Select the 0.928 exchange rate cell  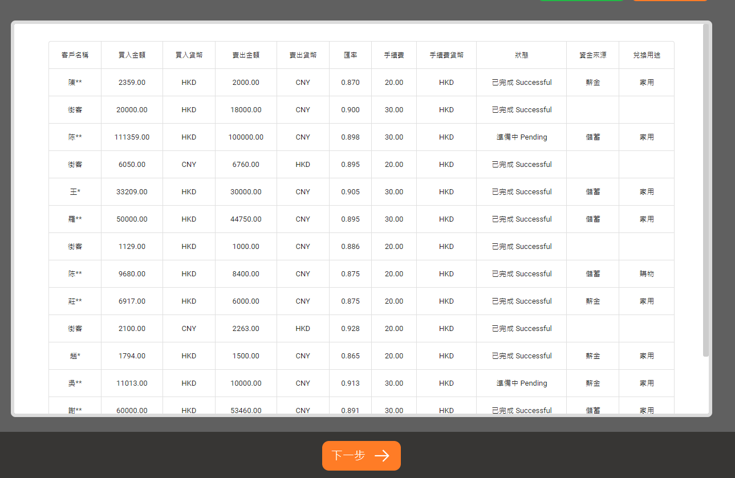point(350,329)
